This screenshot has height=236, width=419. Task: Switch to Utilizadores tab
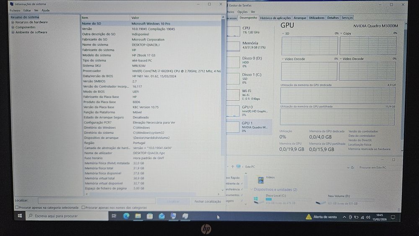click(x=317, y=18)
